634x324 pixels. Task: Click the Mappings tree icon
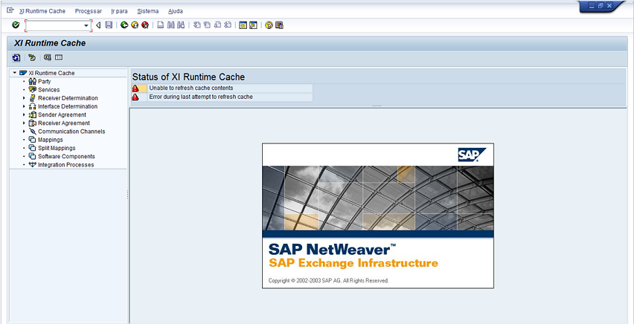point(33,140)
